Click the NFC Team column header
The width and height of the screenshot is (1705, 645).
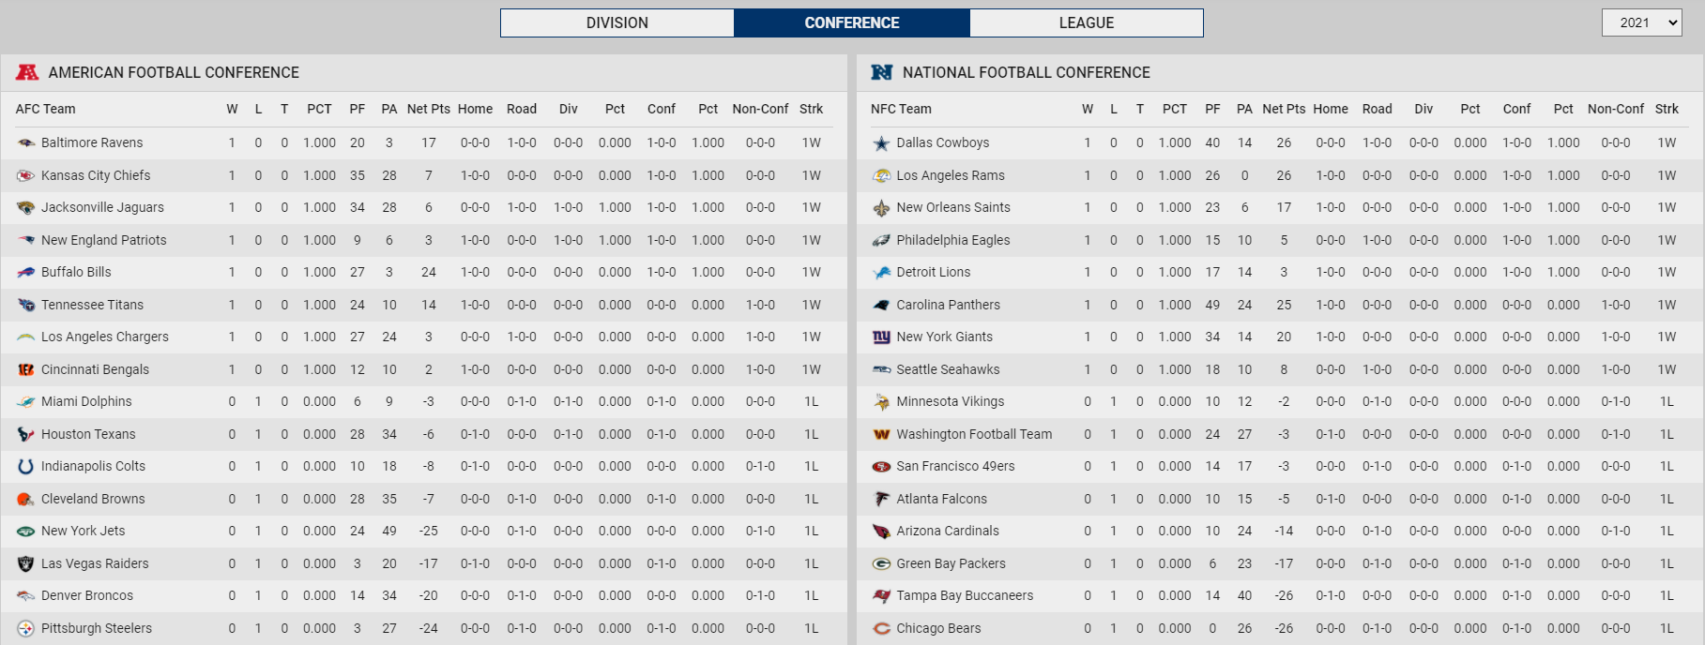pyautogui.click(x=901, y=109)
